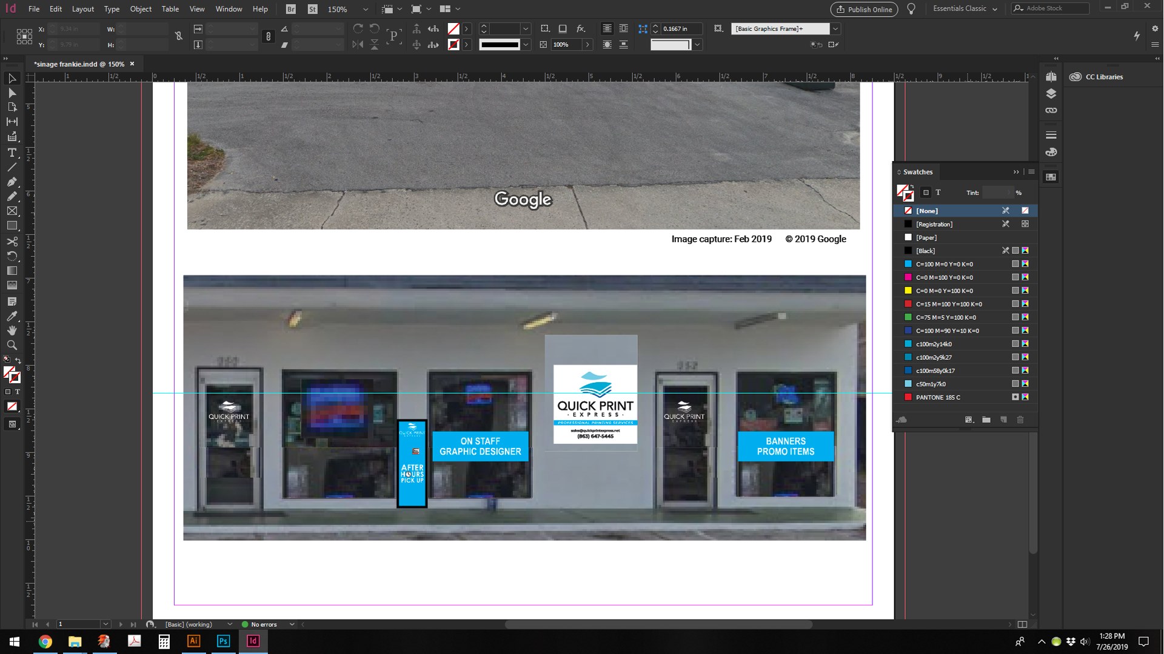Open the Color panel palette icon
Image resolution: width=1164 pixels, height=654 pixels.
(x=1051, y=152)
